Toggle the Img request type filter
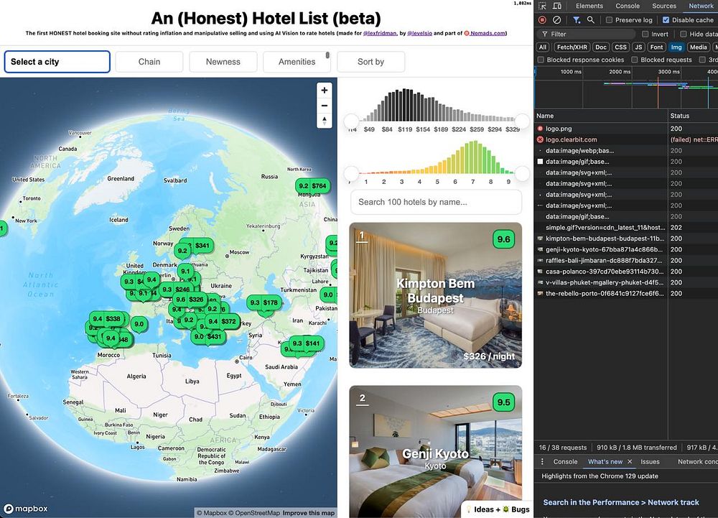718x518 pixels. (676, 47)
